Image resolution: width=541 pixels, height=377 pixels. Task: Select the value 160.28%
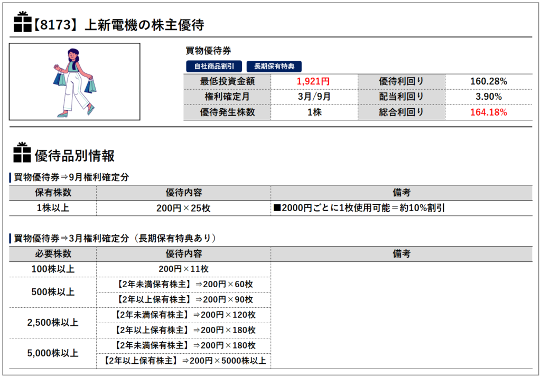click(x=489, y=81)
